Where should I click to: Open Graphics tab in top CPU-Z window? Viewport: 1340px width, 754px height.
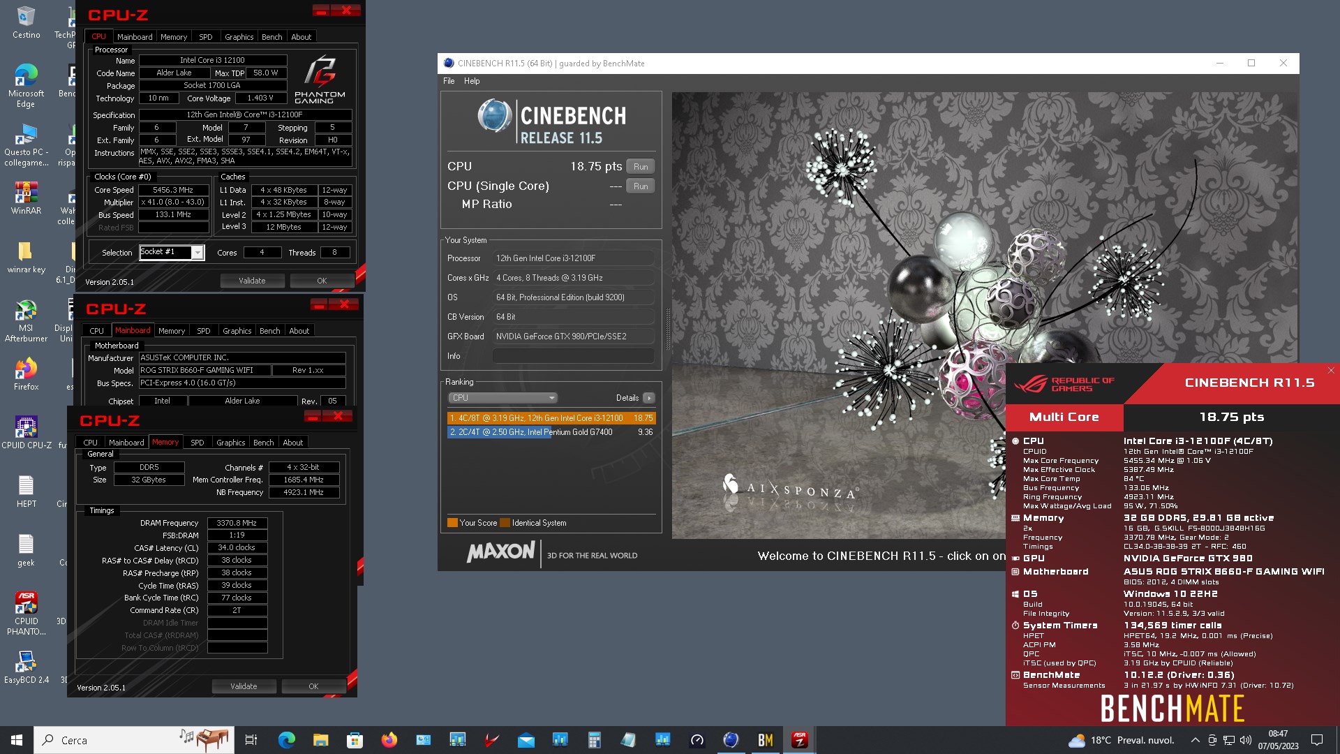pyautogui.click(x=239, y=37)
